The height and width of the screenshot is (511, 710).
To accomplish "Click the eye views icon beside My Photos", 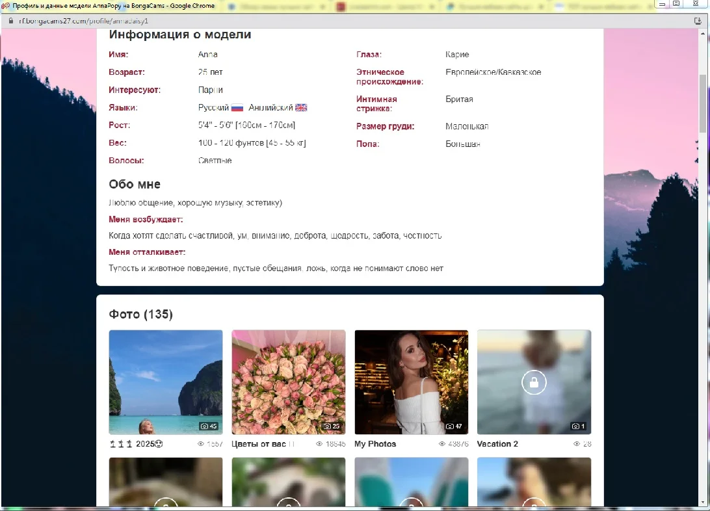I will point(442,444).
